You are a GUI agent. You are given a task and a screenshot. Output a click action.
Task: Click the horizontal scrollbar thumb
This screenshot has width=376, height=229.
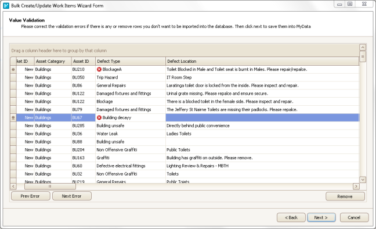point(50,186)
